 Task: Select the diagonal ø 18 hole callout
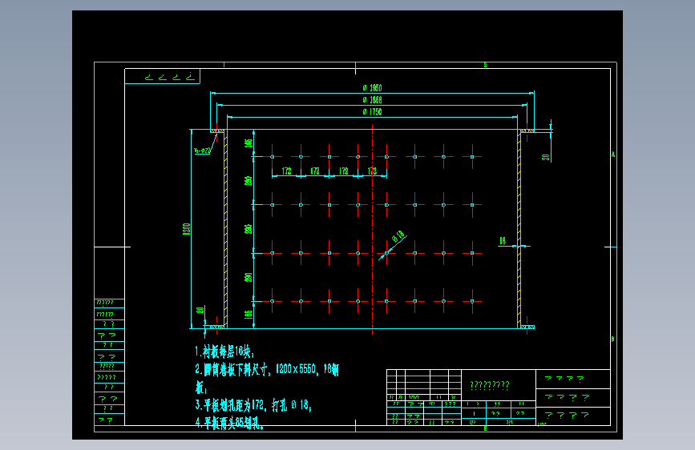point(398,236)
